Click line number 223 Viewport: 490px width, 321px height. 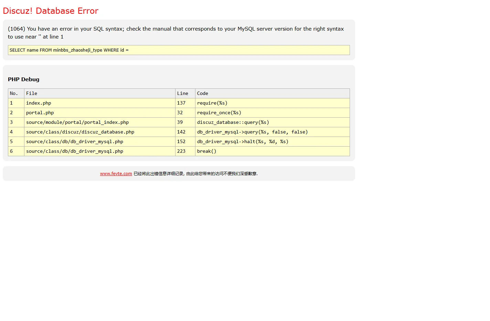(185, 151)
